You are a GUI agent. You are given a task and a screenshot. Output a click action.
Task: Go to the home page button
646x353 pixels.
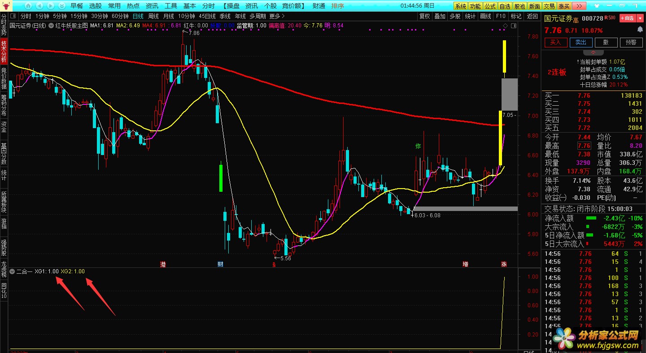point(28,6)
